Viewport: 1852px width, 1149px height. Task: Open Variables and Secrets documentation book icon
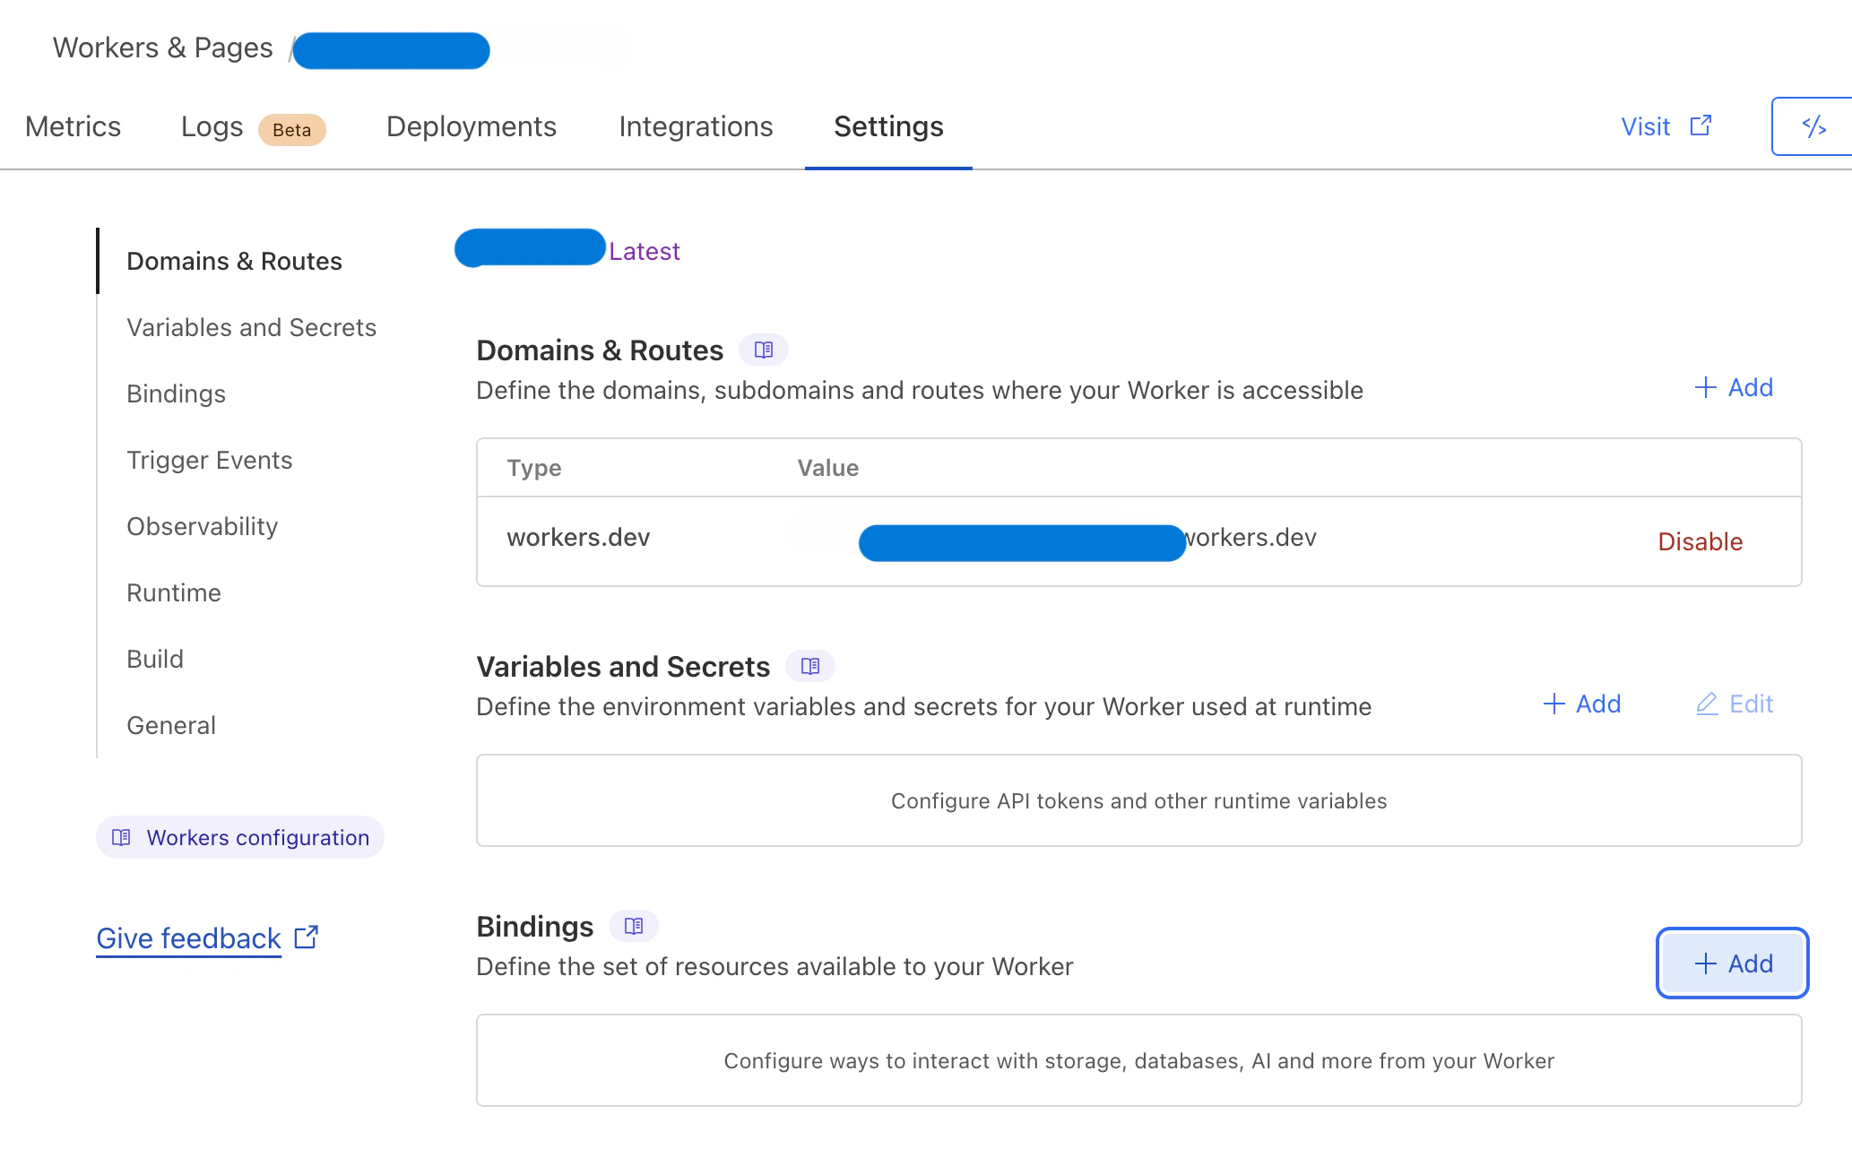(x=810, y=666)
